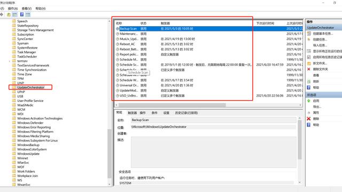
Task: Click the up-one-level folder toolbar icon
Action: (9, 14)
